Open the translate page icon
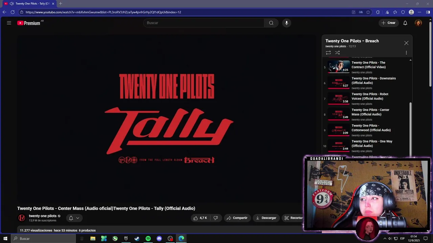Screen dimensions: 433x243 [361, 12]
